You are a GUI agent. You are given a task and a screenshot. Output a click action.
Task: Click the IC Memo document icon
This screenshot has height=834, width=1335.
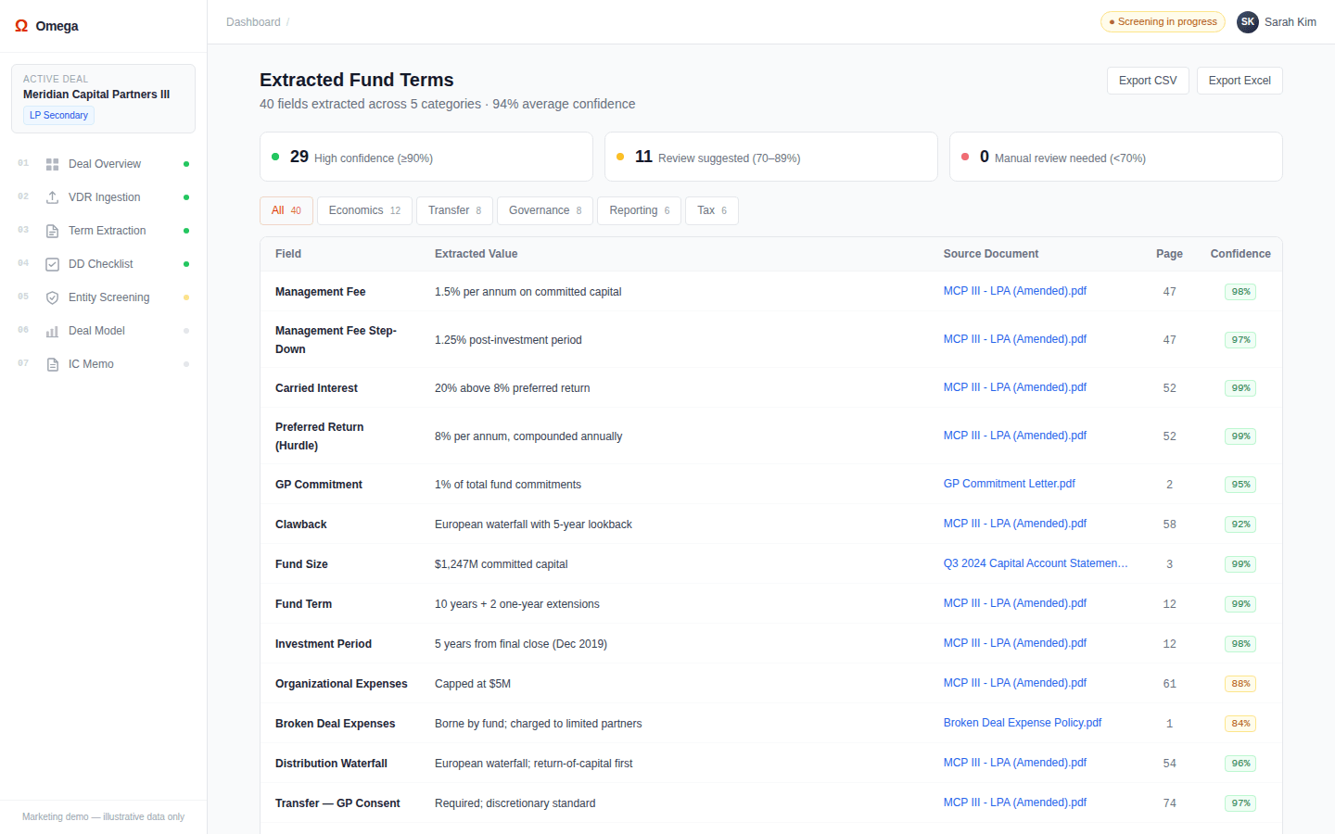click(x=53, y=364)
